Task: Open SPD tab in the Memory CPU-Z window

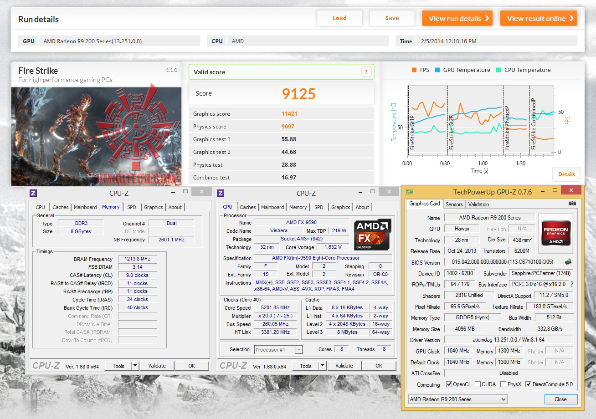Action: [x=132, y=207]
